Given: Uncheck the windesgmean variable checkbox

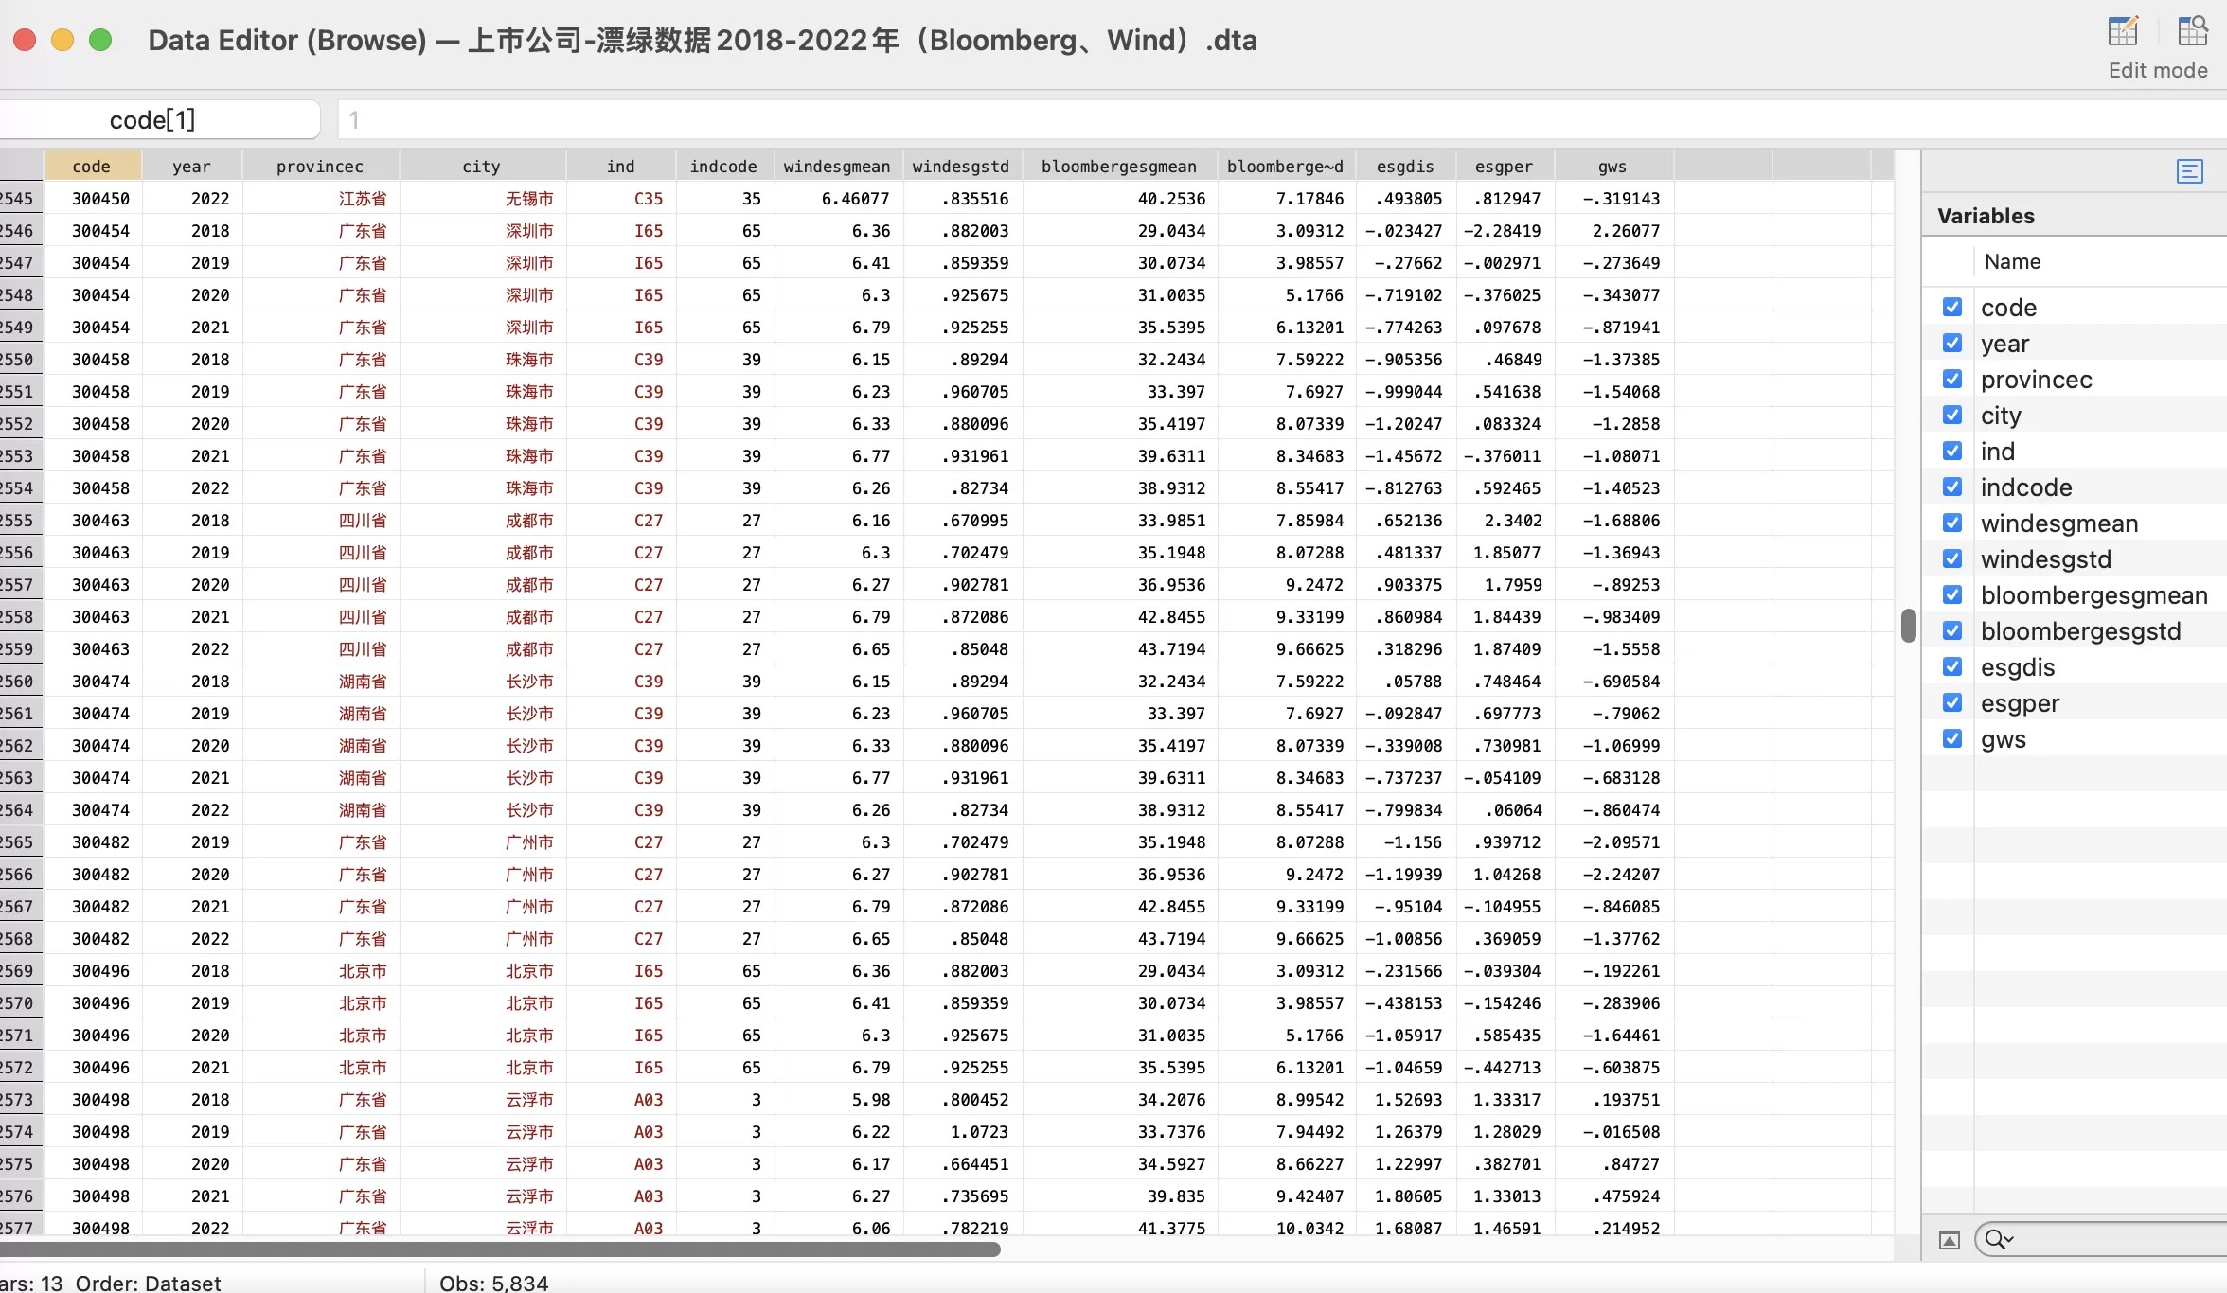Looking at the screenshot, I should (x=1951, y=523).
